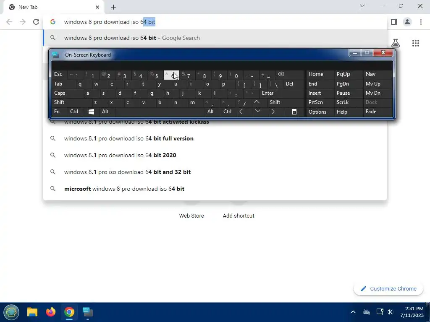Screen dimensions: 430x322
Task: Toggle right Ctrl key on keyboard
Action: pyautogui.click(x=228, y=112)
